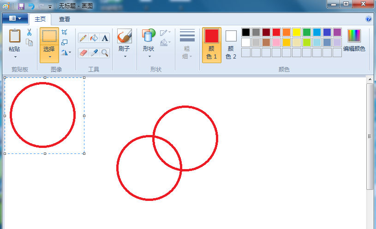Click the line thickness icon
This screenshot has height=229, width=376.
pos(187,35)
